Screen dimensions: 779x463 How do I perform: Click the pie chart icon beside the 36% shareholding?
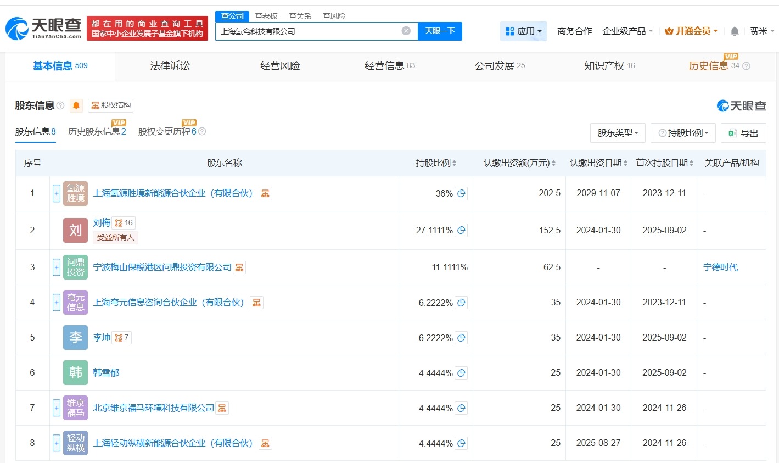pyautogui.click(x=461, y=193)
